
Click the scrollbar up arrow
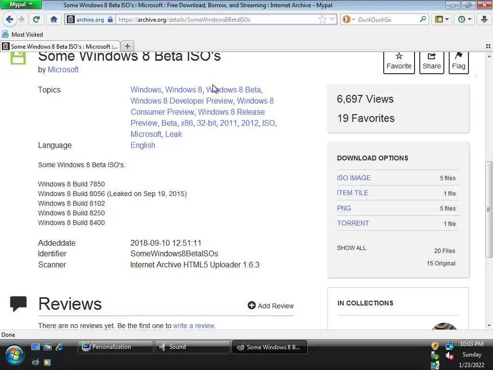point(489,56)
